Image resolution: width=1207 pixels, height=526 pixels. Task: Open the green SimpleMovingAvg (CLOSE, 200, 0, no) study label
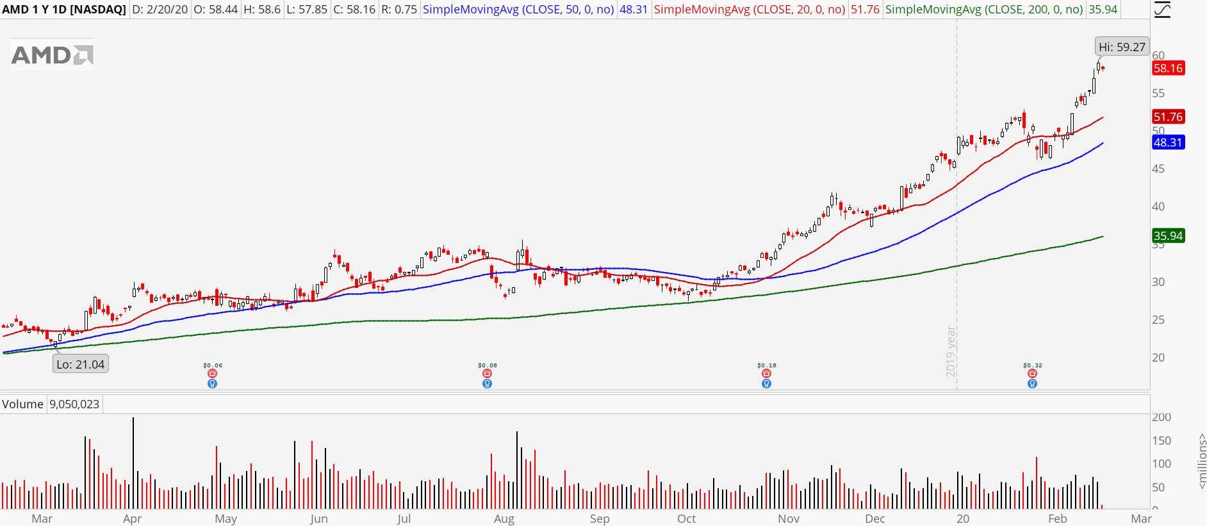[984, 10]
